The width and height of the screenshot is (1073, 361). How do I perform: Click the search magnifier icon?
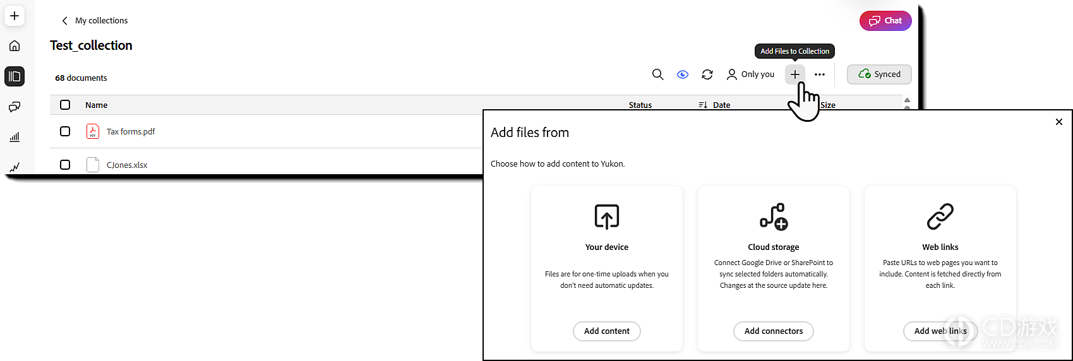click(657, 74)
